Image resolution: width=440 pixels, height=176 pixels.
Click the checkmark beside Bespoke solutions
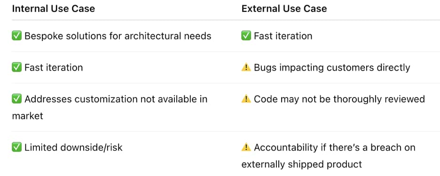pos(17,36)
